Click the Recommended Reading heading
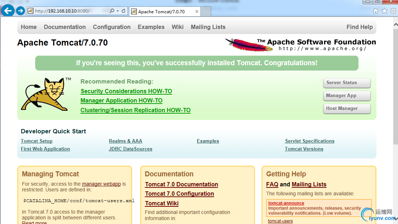The width and height of the screenshot is (398, 224). pos(117,82)
